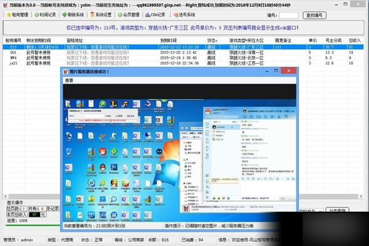Click the 2015-12-20 2:13:42 expiry cell
The image size is (369, 246).
[x=178, y=52]
